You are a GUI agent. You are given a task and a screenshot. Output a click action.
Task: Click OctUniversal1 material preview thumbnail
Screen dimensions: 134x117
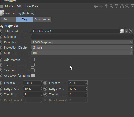pos(122,31)
